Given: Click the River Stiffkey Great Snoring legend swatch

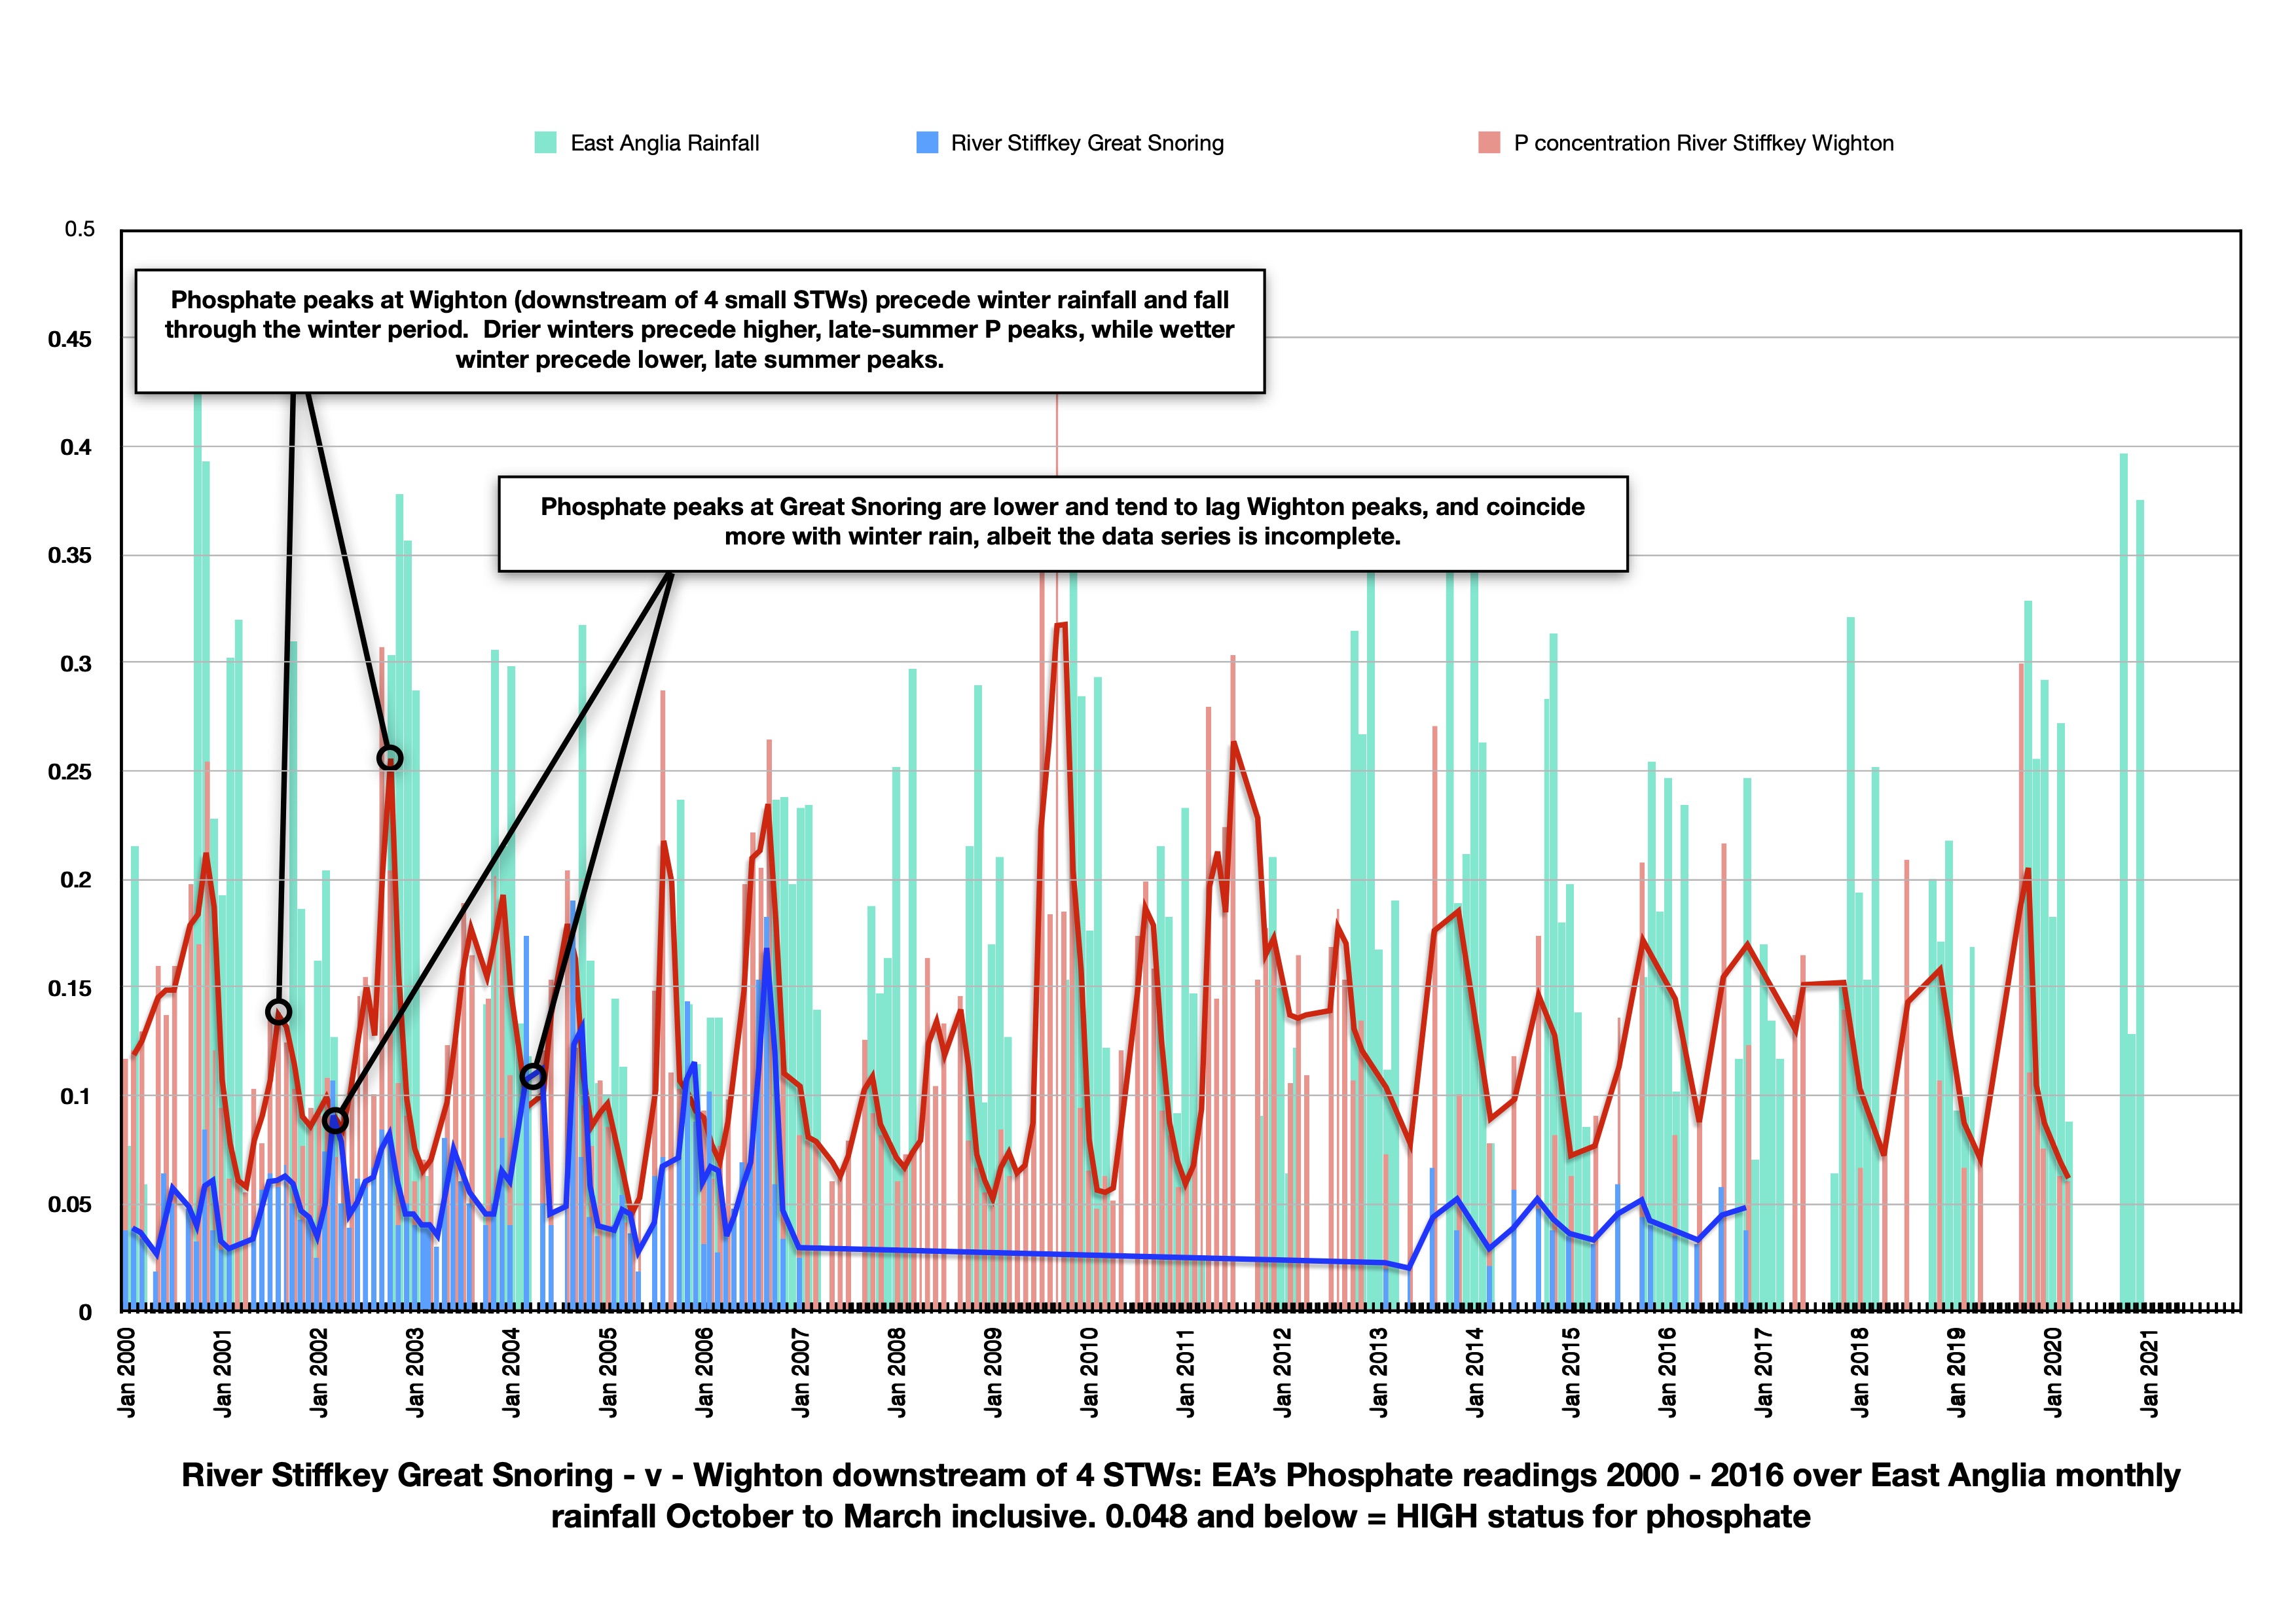Looking at the screenshot, I should pyautogui.click(x=927, y=143).
